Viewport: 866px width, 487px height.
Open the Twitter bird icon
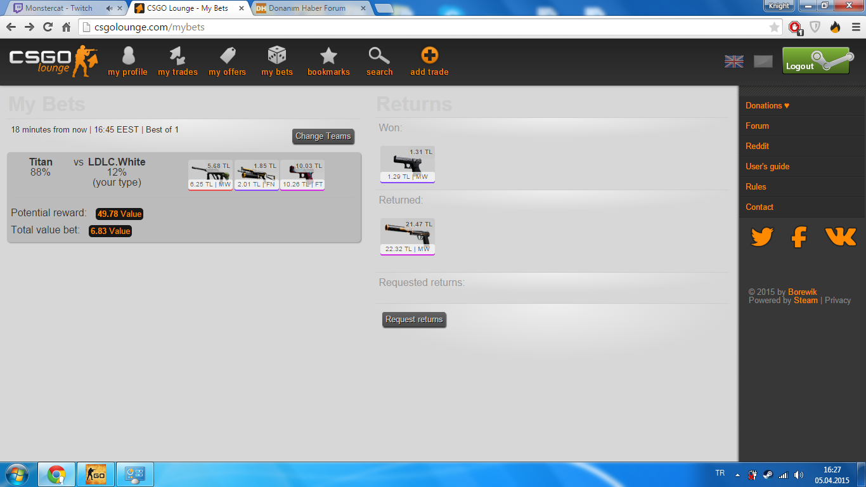click(x=762, y=237)
